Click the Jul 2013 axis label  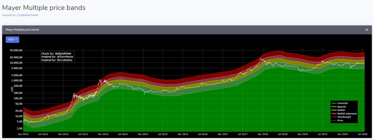pyautogui.click(x=83, y=134)
